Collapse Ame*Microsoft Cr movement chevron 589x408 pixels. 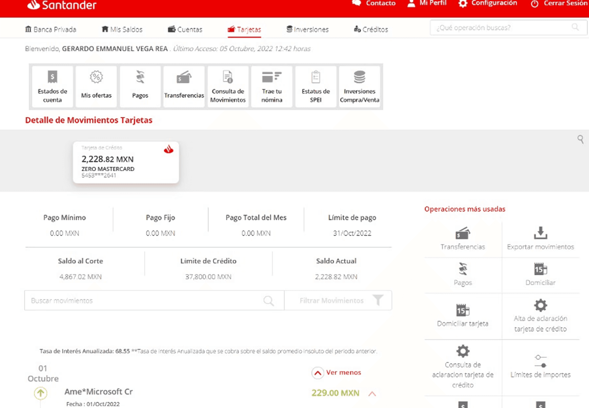(372, 394)
